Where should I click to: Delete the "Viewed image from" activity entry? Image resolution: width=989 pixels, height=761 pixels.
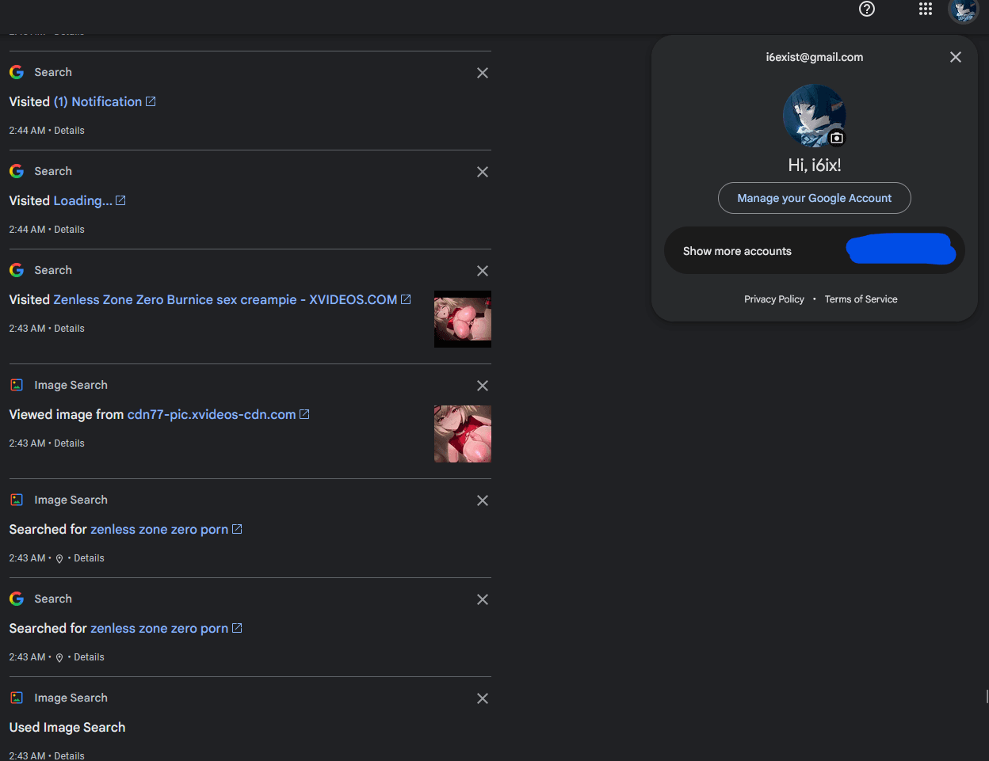coord(482,386)
